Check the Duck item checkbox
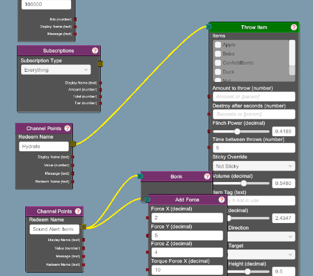The image size is (313, 276). (218, 72)
